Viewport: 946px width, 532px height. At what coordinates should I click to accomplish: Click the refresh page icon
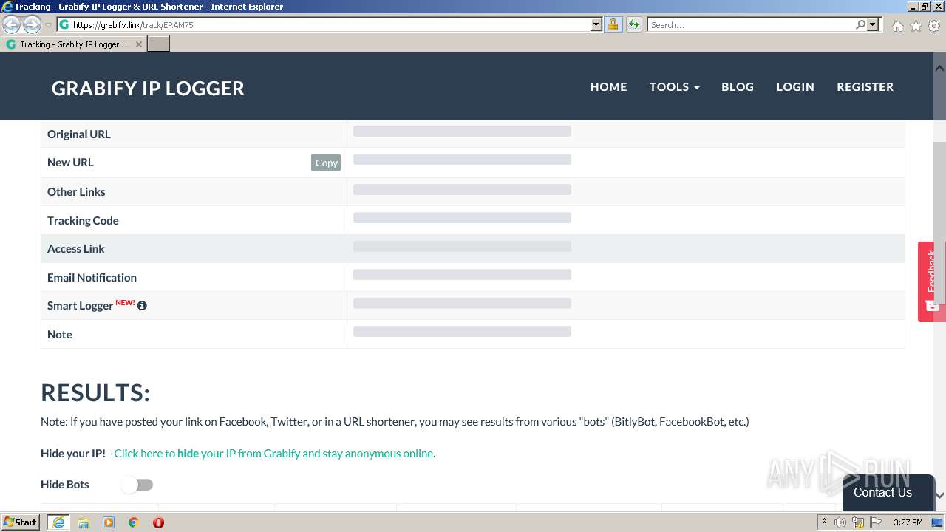tap(634, 24)
